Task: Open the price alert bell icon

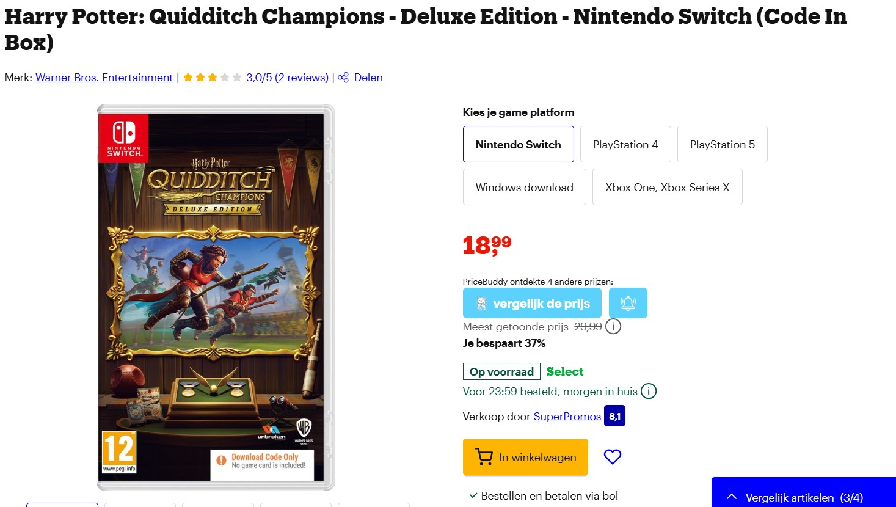Action: tap(628, 302)
